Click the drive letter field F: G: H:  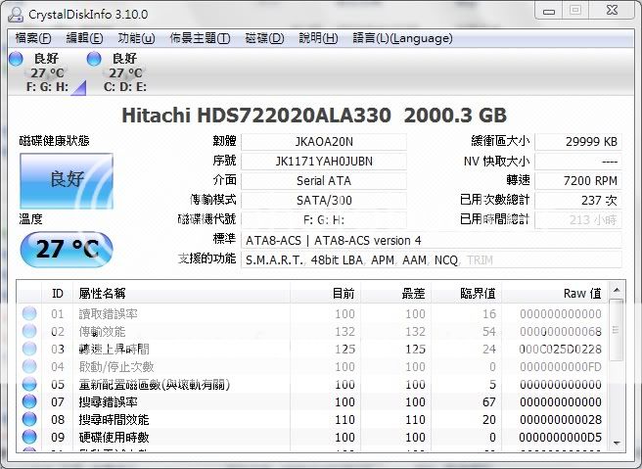pyautogui.click(x=324, y=220)
